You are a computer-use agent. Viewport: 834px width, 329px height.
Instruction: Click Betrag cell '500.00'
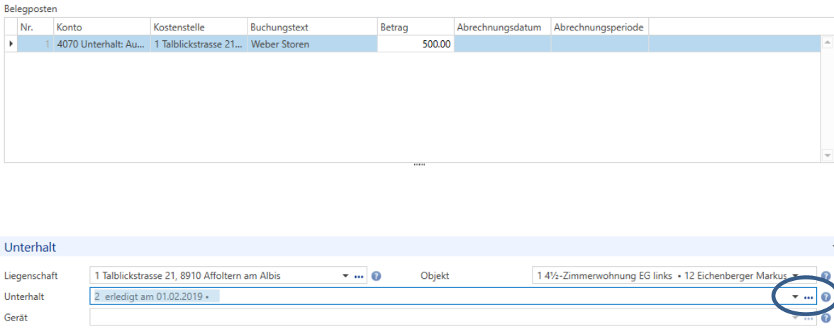click(x=416, y=44)
